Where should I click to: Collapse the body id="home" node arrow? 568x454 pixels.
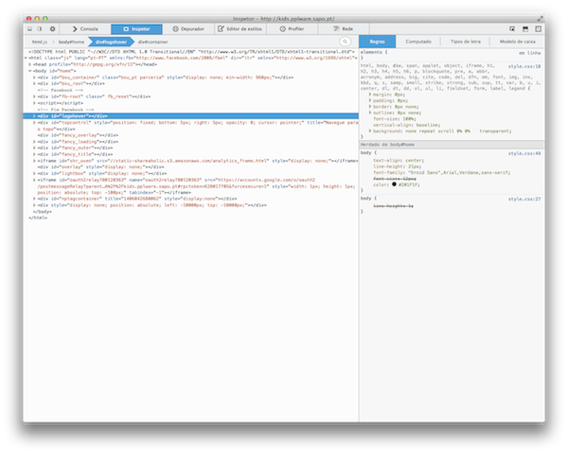click(30, 71)
